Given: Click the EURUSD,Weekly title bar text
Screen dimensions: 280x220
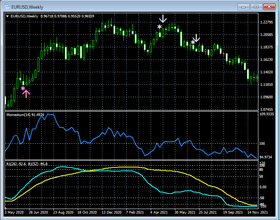Looking at the screenshot, I should coord(27,6).
